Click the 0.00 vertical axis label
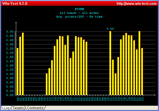This screenshot has height=111, width=159. 10,95
